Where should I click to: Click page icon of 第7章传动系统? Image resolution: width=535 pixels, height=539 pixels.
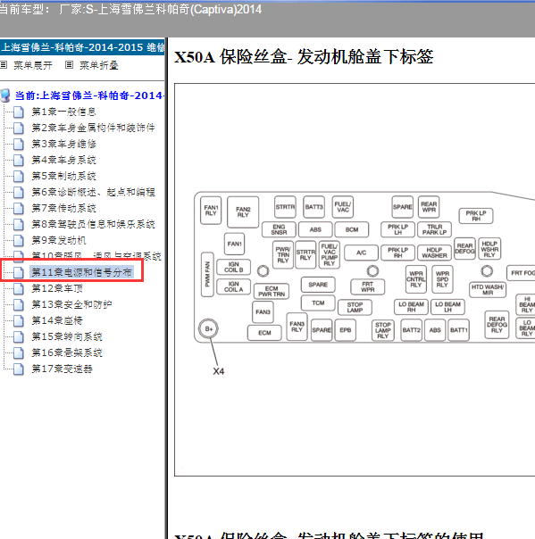[x=19, y=208]
